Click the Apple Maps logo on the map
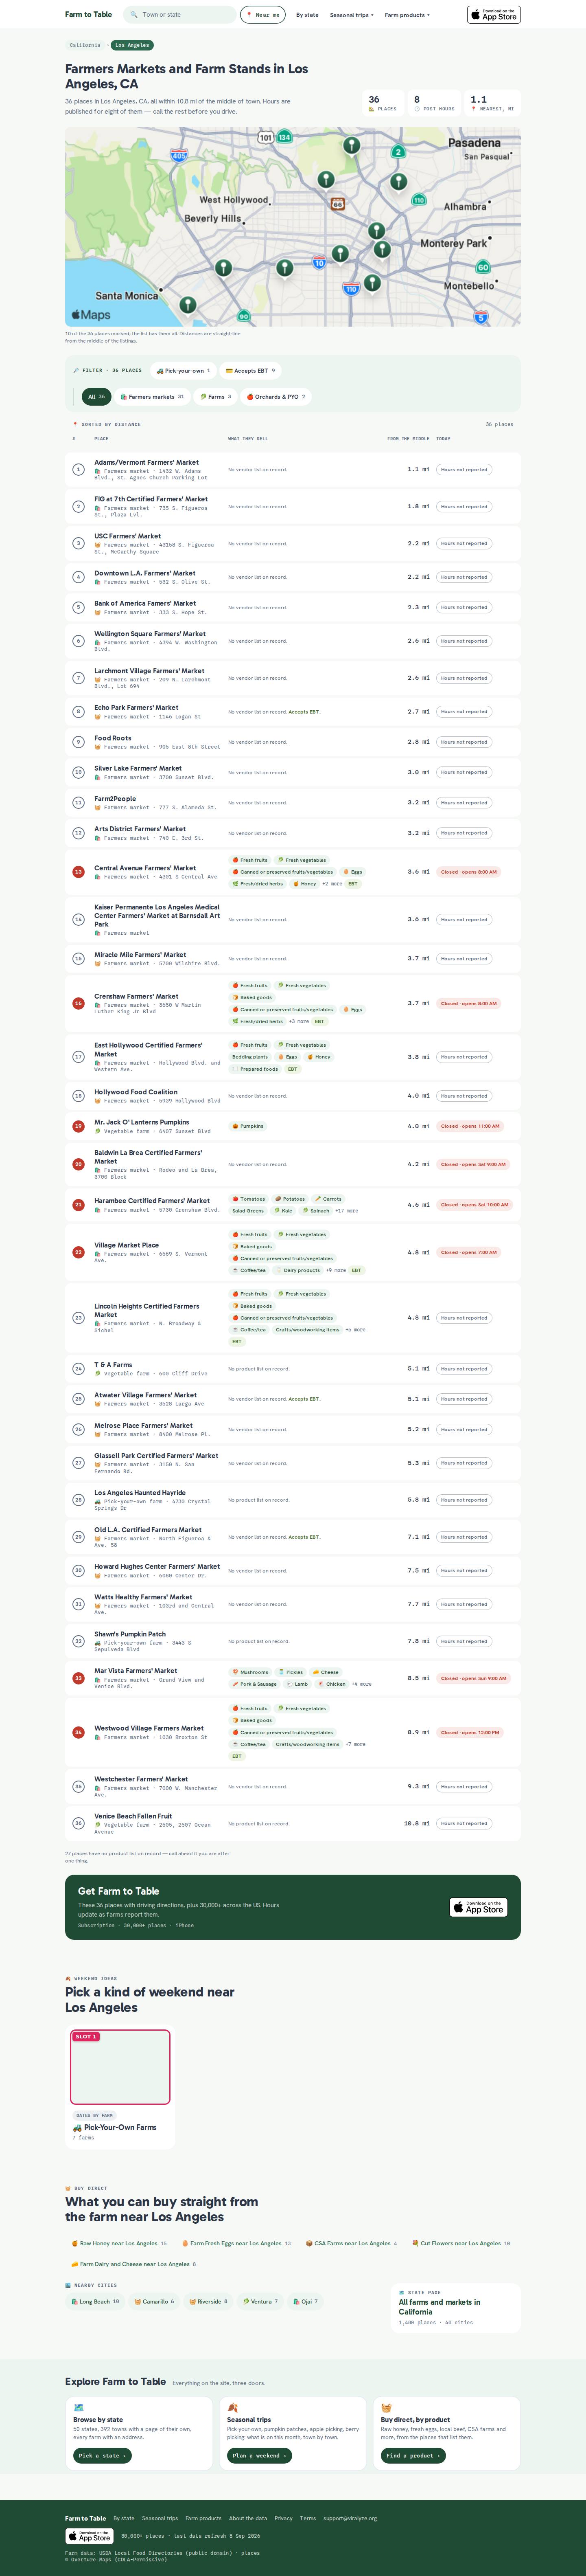The width and height of the screenshot is (586, 2576). pyautogui.click(x=91, y=315)
